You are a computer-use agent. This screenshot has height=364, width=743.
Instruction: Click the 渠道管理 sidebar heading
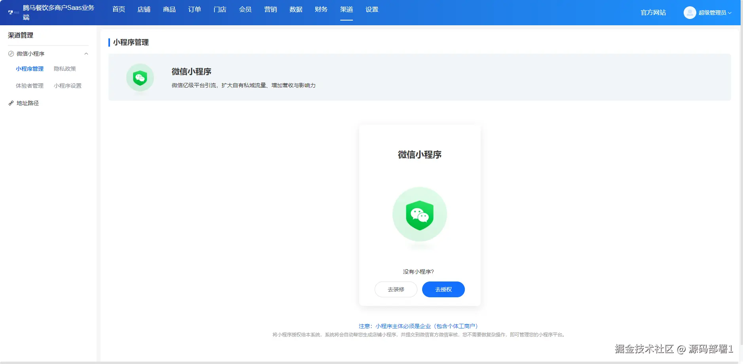click(21, 35)
